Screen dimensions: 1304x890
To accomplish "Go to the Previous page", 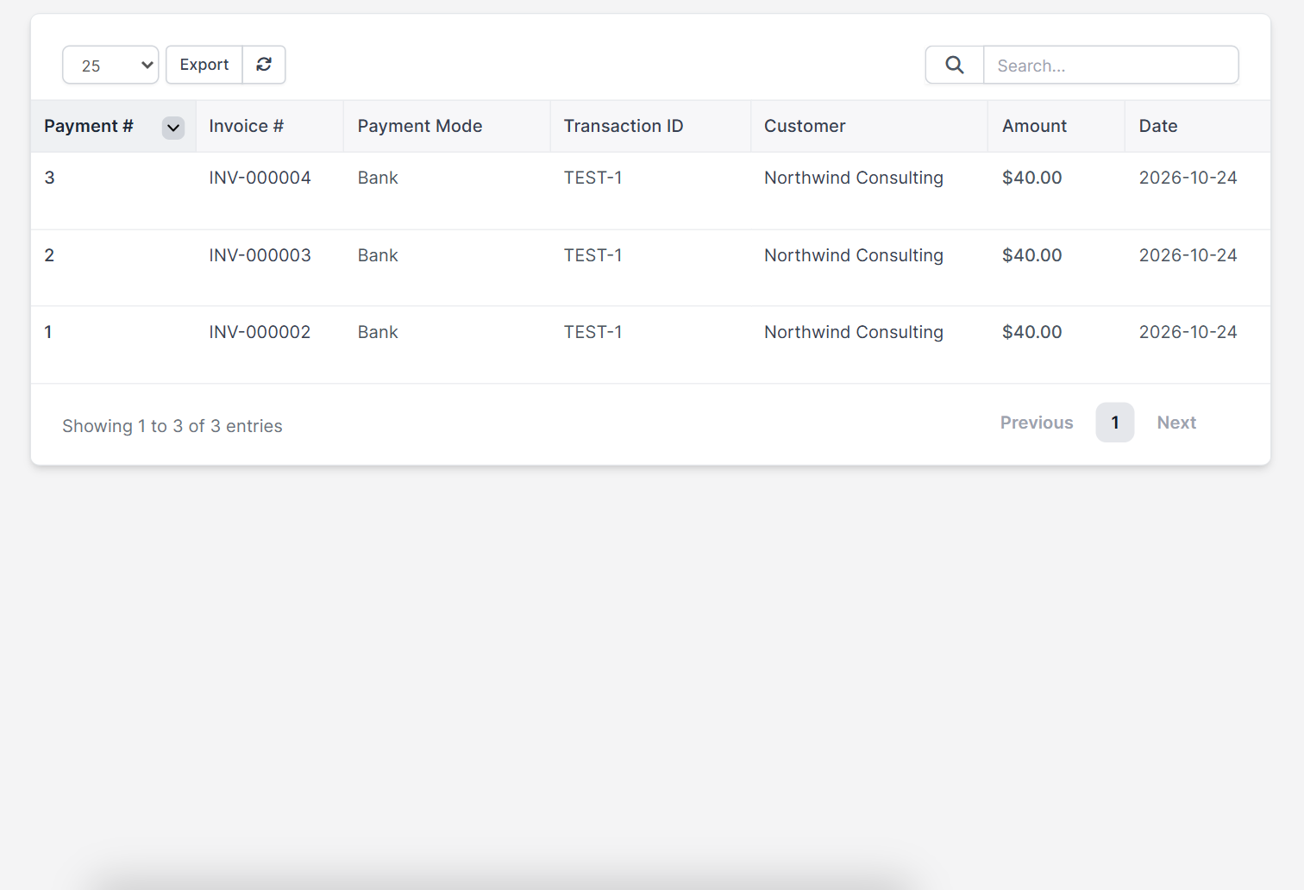I will click(1037, 423).
